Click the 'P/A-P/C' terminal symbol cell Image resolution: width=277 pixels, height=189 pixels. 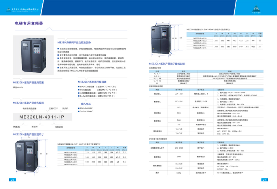179,168
